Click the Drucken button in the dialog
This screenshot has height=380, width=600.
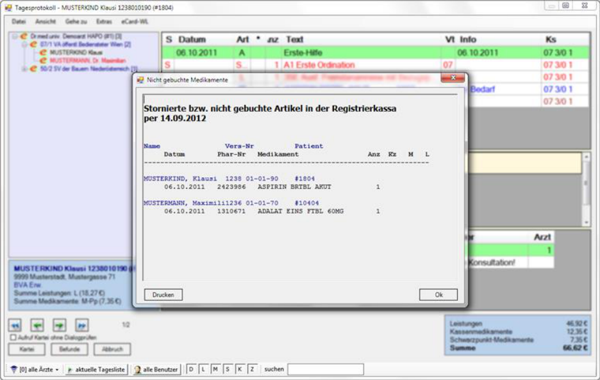[163, 295]
